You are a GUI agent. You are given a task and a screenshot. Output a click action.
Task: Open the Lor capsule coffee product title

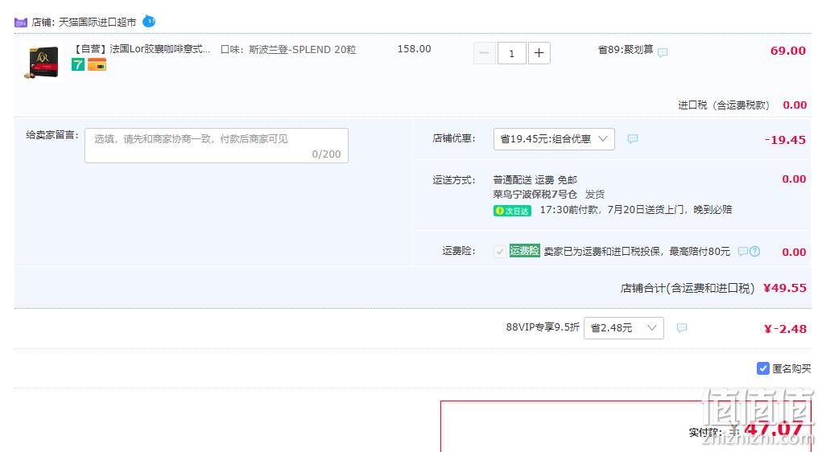(141, 49)
